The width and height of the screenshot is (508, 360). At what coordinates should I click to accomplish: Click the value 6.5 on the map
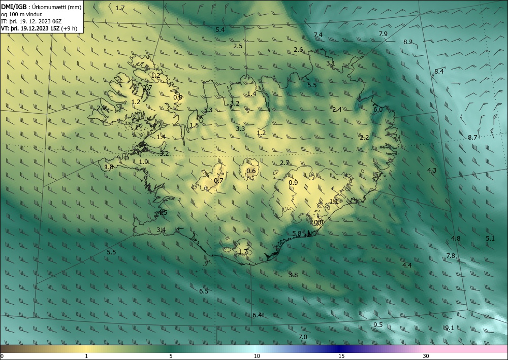pos(204,291)
